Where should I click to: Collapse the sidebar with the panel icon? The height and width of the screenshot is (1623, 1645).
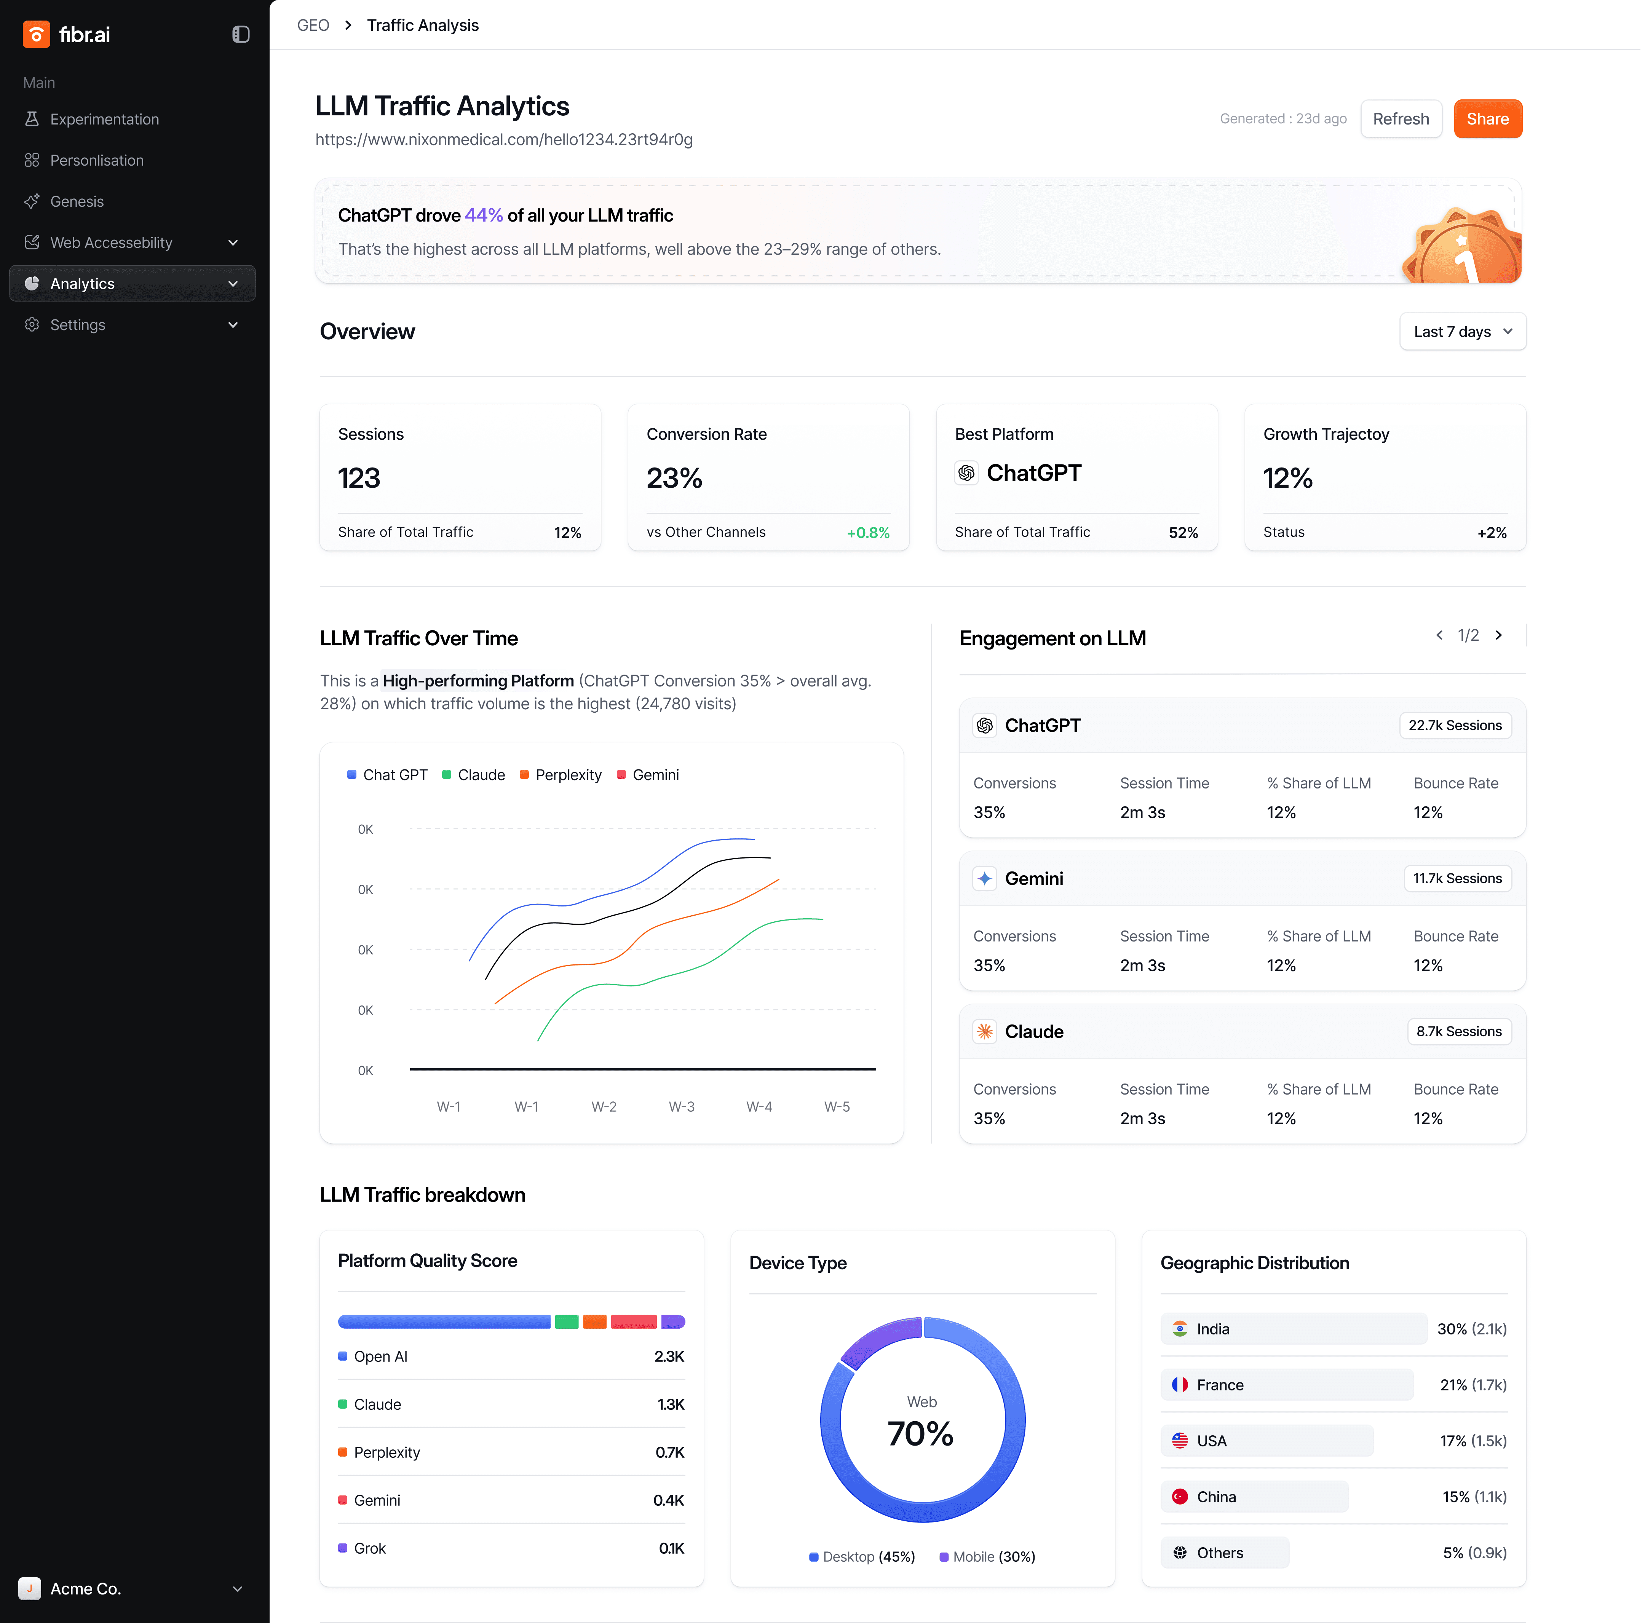tap(241, 34)
